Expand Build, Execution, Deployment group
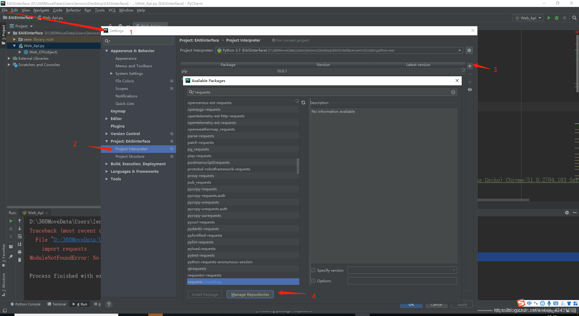Screen dimensions: 579x316 (x=106, y=164)
